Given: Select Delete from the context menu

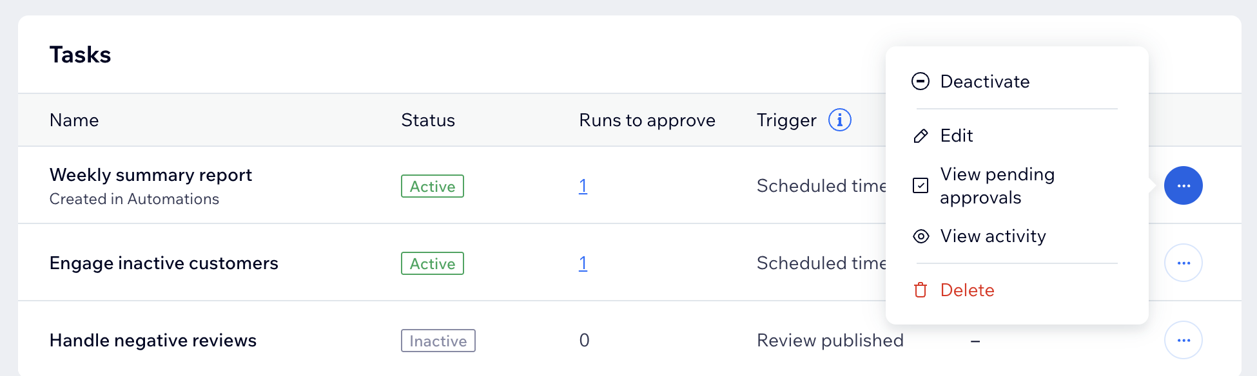Looking at the screenshot, I should pos(967,290).
